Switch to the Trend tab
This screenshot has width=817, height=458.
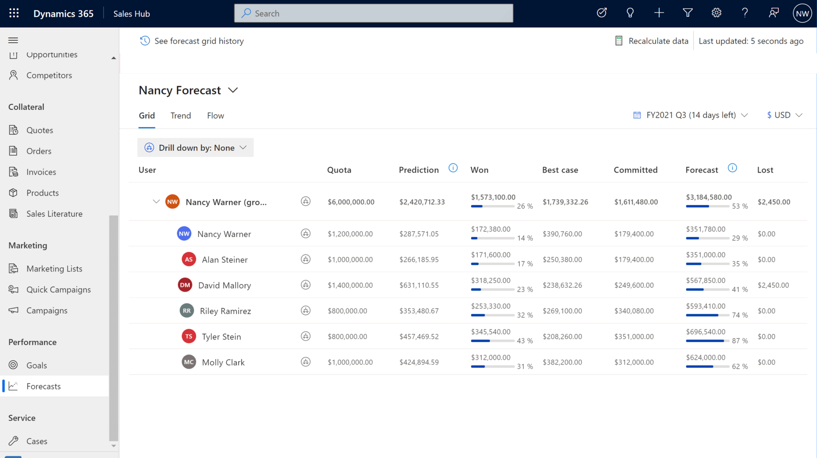pyautogui.click(x=180, y=116)
